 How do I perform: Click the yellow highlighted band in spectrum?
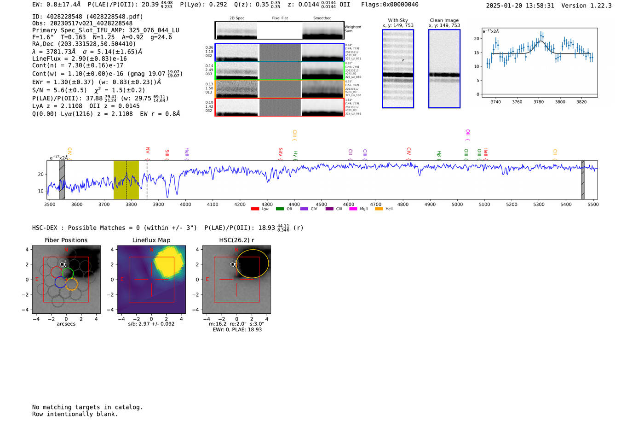tap(126, 180)
